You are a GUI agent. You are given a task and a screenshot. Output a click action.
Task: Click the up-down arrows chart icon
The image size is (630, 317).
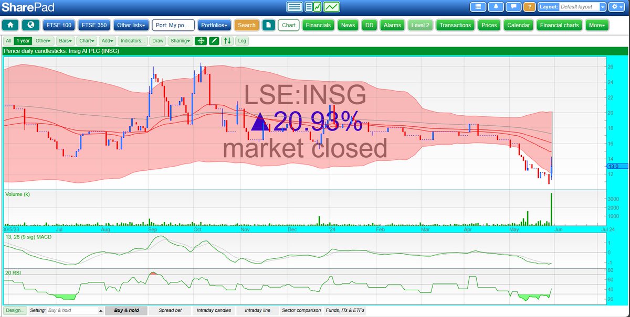pos(227,40)
